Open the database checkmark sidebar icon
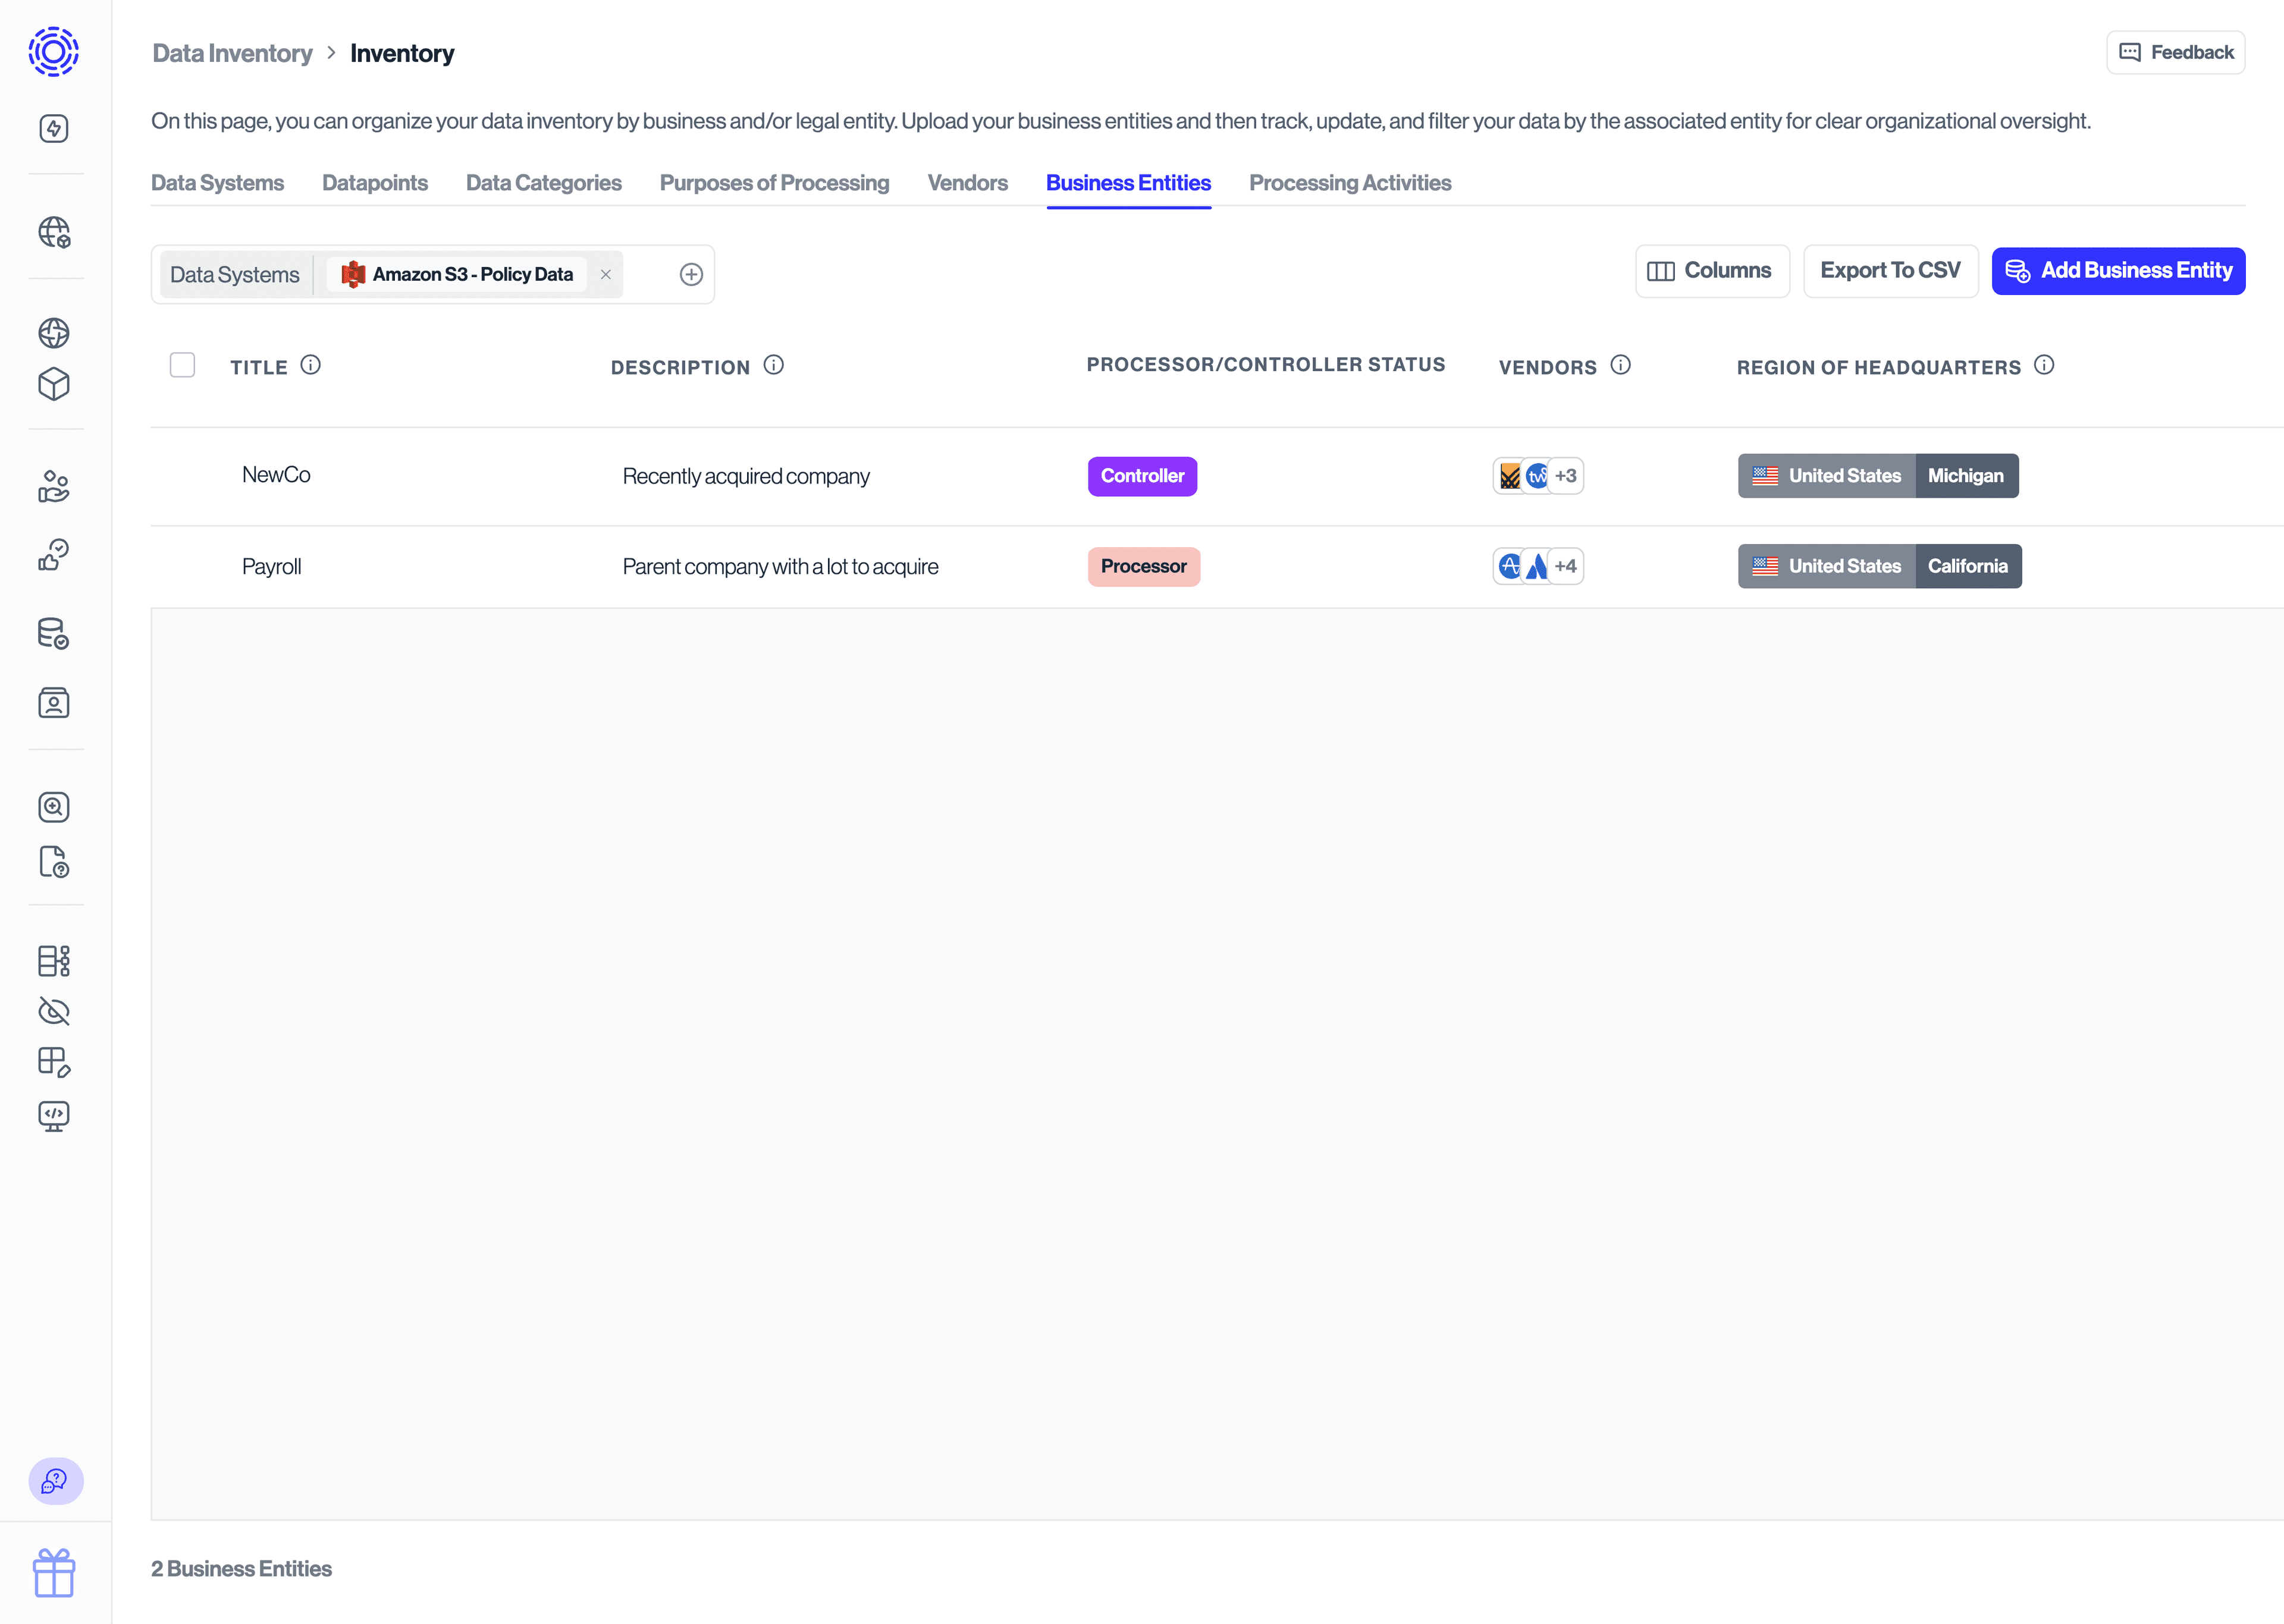 pyautogui.click(x=54, y=634)
